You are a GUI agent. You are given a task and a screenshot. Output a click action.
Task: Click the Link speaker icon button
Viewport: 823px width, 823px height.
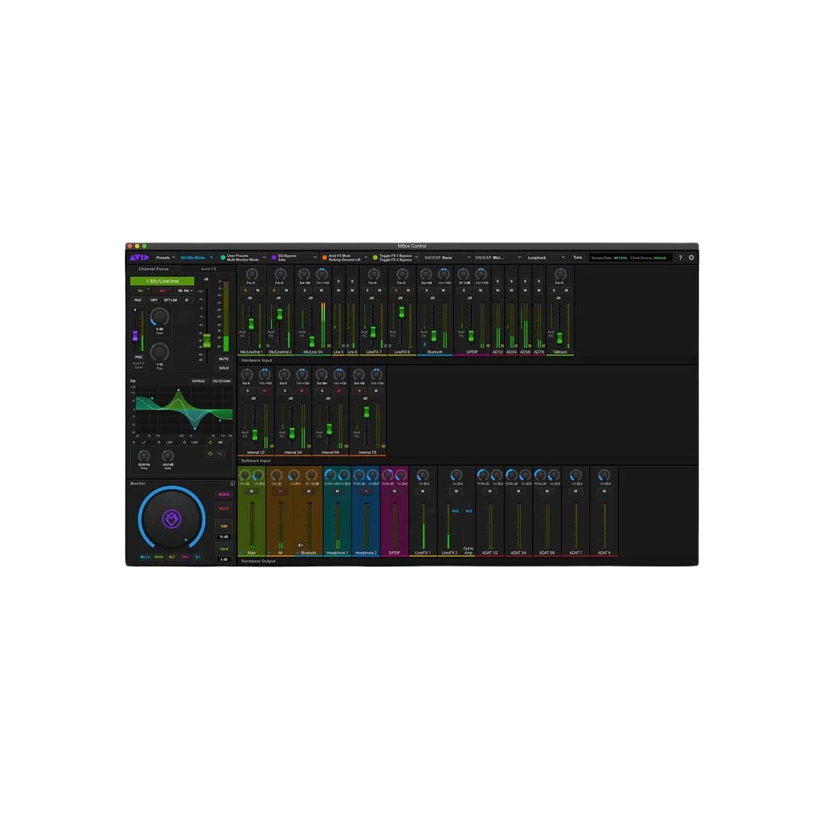(x=145, y=557)
